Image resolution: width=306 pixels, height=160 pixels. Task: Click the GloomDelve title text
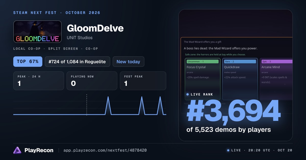95,28
